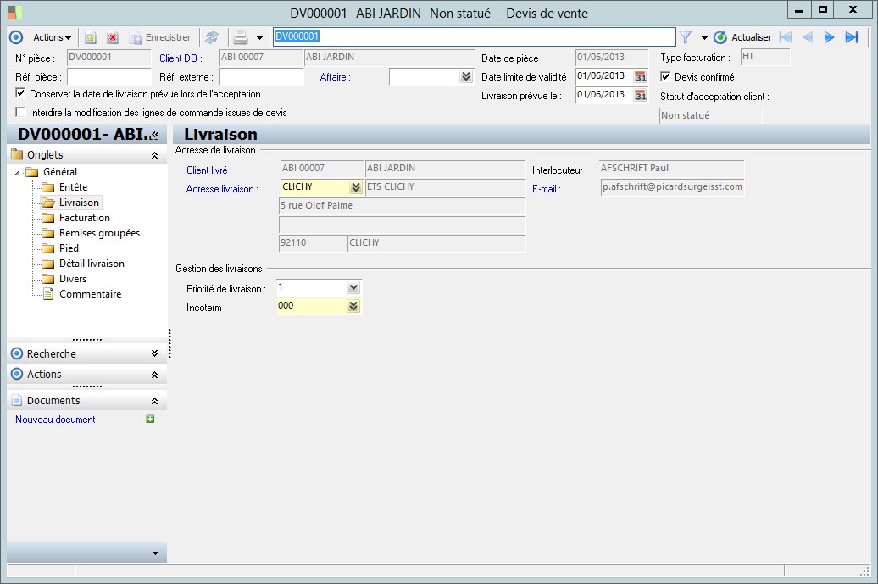
Task: Click the refresh arrows toolbar icon
Action: click(212, 37)
